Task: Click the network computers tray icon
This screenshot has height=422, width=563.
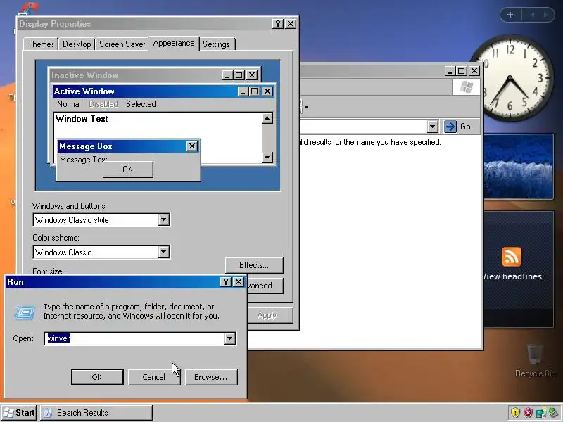Action: pyautogui.click(x=540, y=413)
